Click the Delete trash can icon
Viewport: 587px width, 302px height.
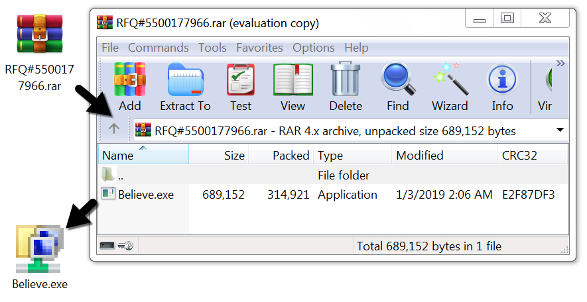(x=346, y=87)
